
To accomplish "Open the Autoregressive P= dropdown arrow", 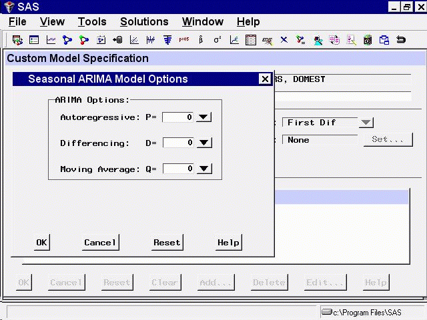I will click(203, 117).
